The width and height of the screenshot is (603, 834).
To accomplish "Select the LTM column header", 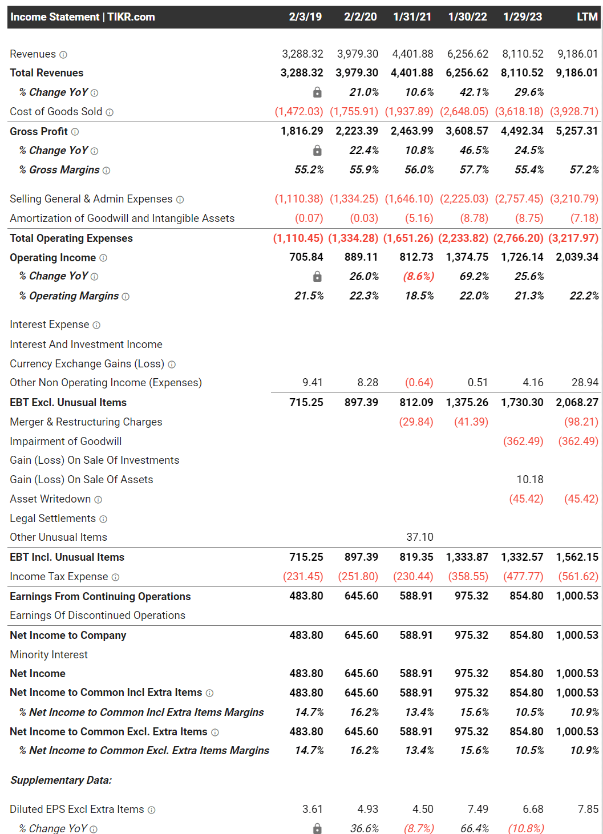I will coord(588,17).
